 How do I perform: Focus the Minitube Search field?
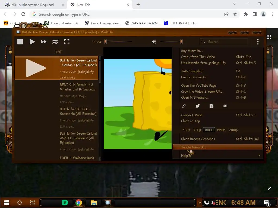pyautogui.click(x=224, y=41)
